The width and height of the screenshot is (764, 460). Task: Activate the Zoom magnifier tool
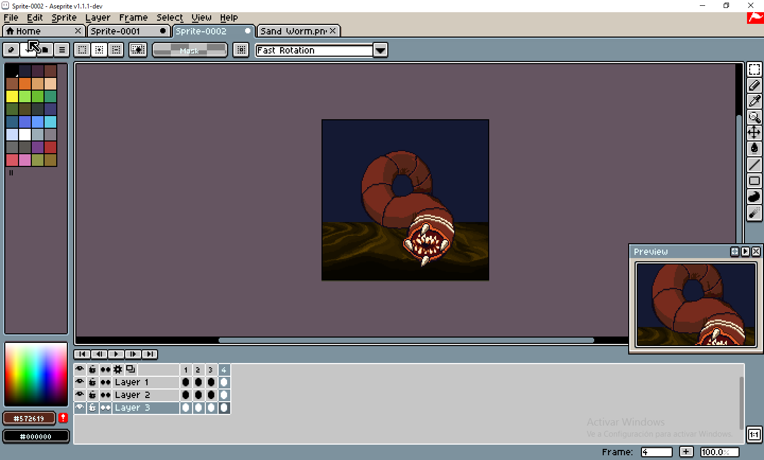tap(754, 117)
